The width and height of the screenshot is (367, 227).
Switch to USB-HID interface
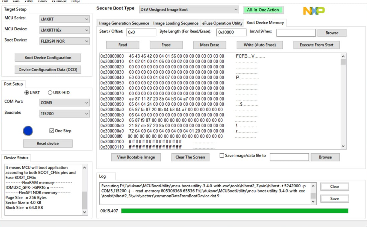coord(50,92)
